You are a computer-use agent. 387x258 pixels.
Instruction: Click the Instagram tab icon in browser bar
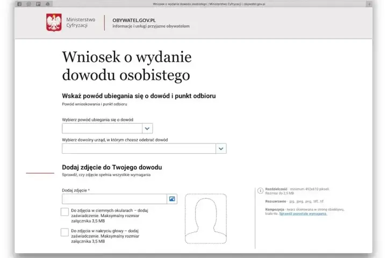28,4
